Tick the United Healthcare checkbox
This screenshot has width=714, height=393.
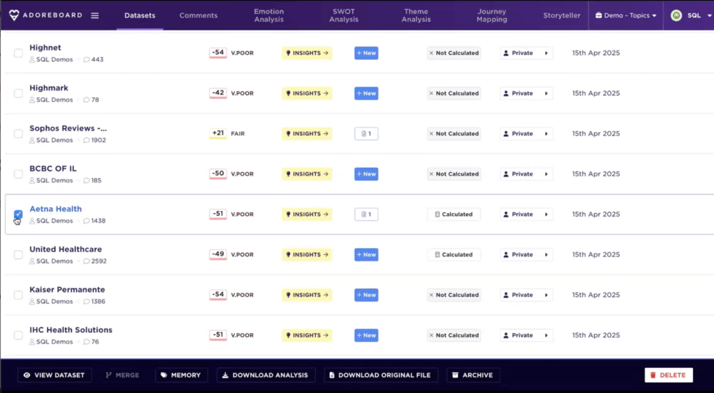pyautogui.click(x=18, y=255)
